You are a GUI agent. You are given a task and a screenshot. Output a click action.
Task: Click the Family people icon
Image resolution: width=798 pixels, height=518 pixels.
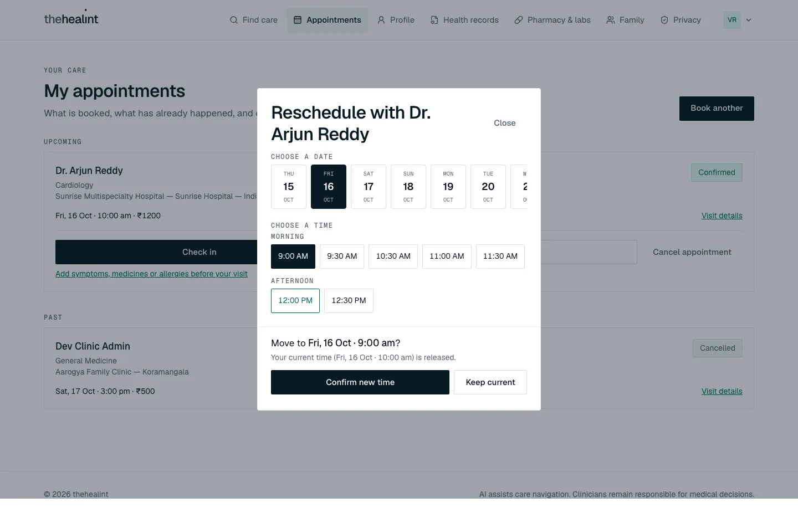pos(611,20)
